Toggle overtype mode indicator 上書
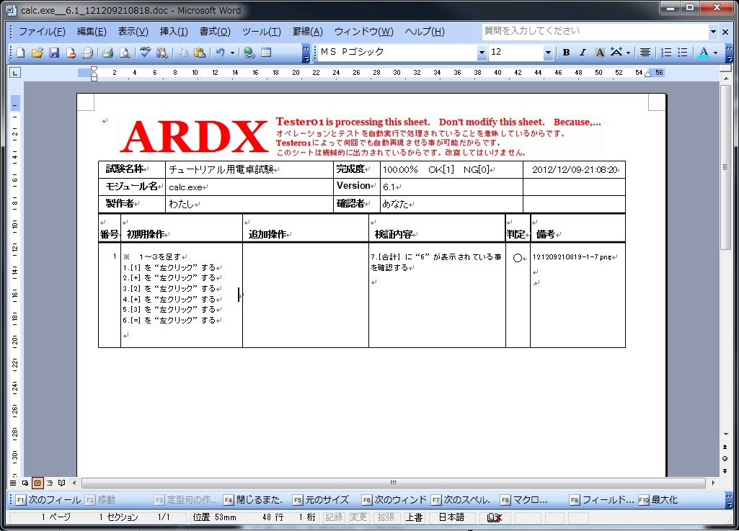The width and height of the screenshot is (739, 531). pyautogui.click(x=415, y=517)
